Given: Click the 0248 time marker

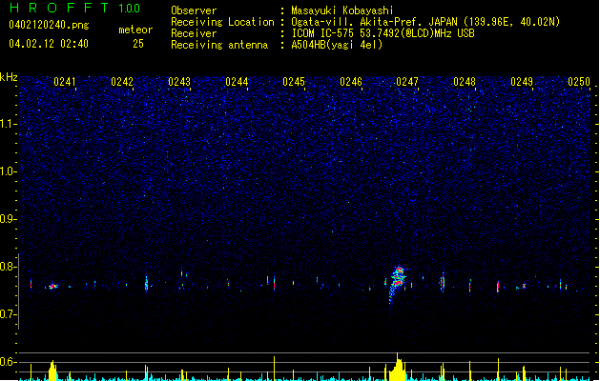Looking at the screenshot, I should (465, 81).
